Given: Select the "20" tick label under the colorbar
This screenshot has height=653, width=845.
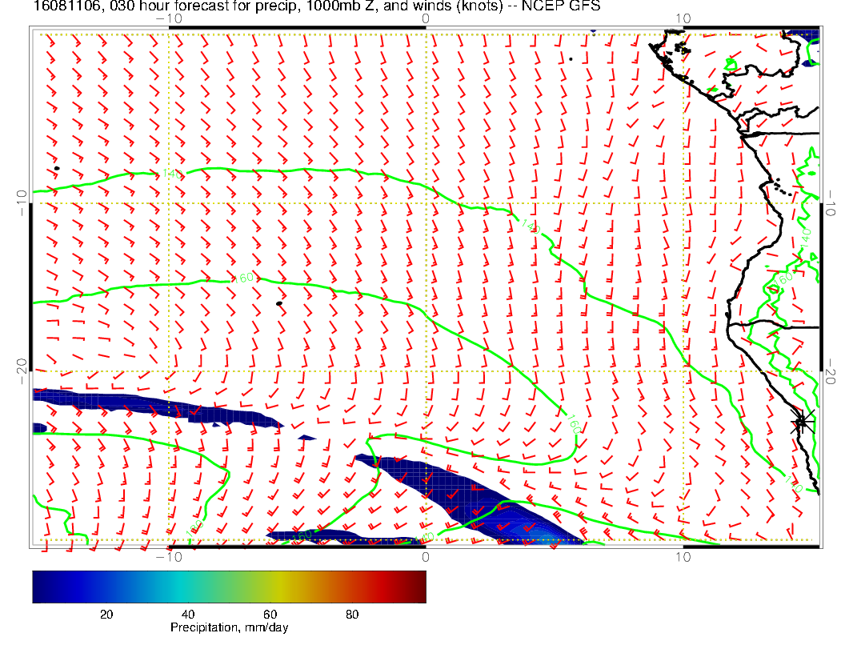Looking at the screenshot, I should tap(106, 615).
